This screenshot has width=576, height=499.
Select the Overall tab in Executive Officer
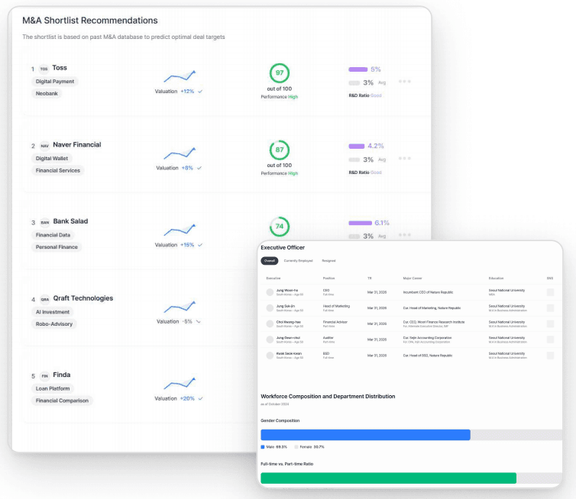[269, 260]
